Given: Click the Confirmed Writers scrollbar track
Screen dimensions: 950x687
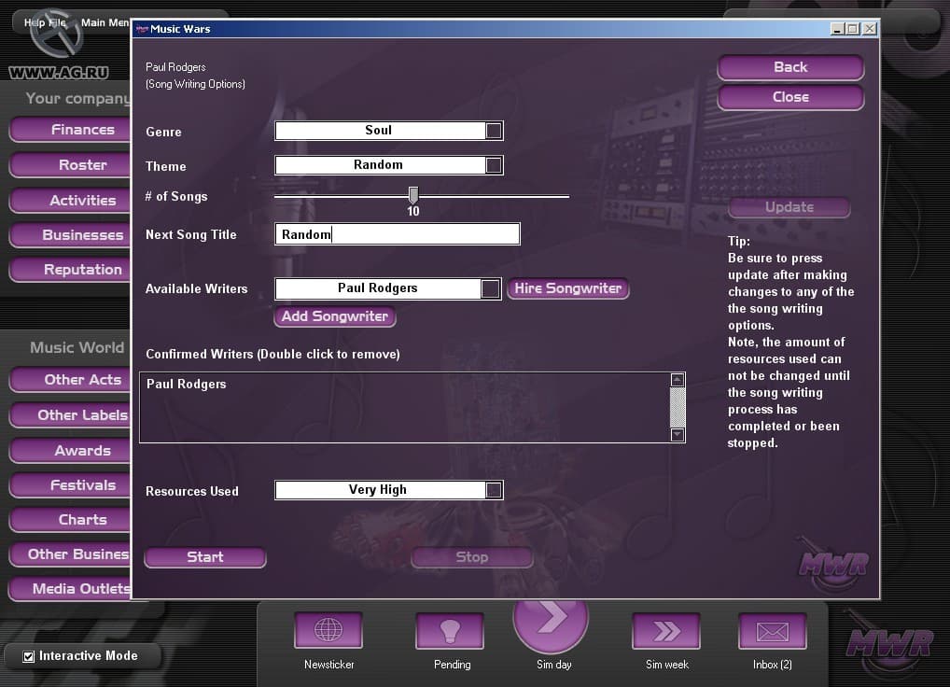Looking at the screenshot, I should pos(678,407).
